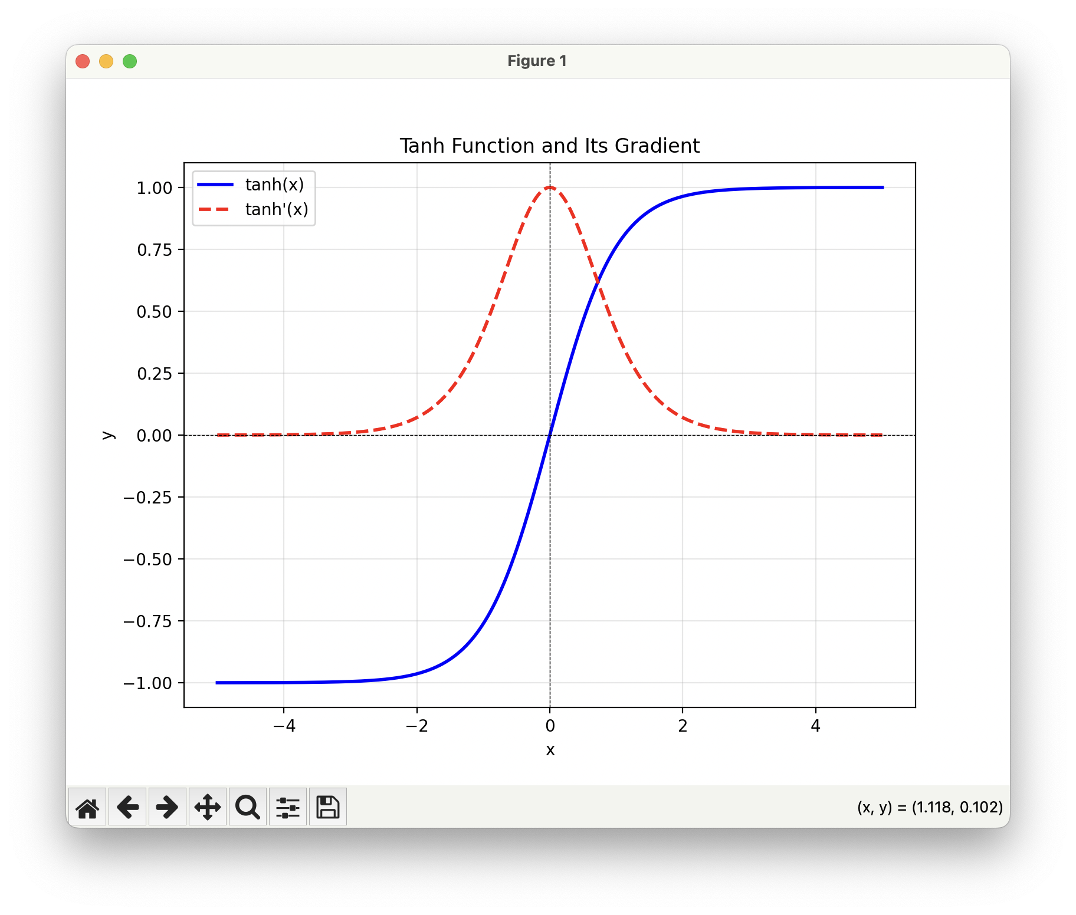
Task: Open the configure subplots sliders
Action: [x=288, y=807]
